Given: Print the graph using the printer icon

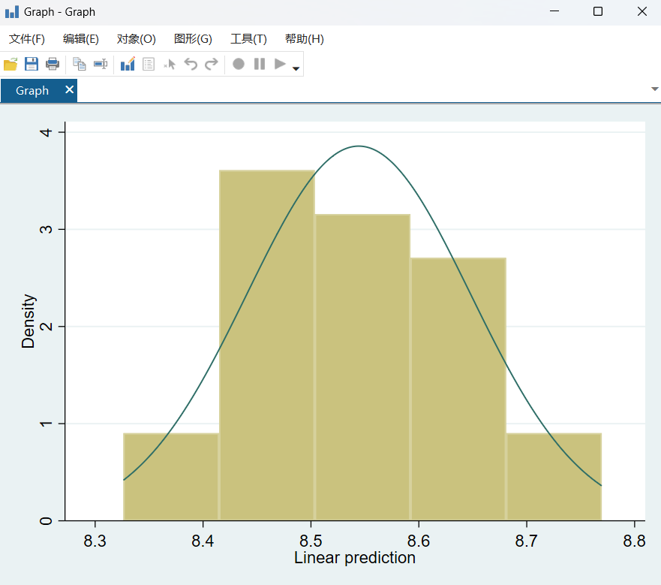Looking at the screenshot, I should (53, 65).
